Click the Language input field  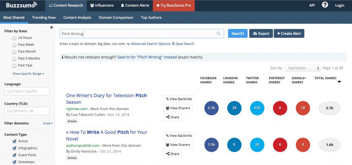[27, 91]
